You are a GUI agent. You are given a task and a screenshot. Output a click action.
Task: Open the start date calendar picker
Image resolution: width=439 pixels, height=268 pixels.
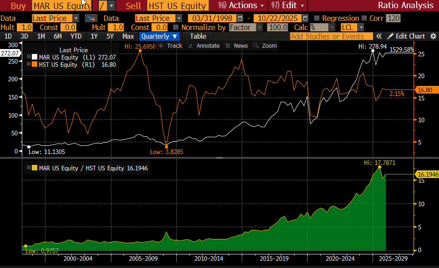240,18
